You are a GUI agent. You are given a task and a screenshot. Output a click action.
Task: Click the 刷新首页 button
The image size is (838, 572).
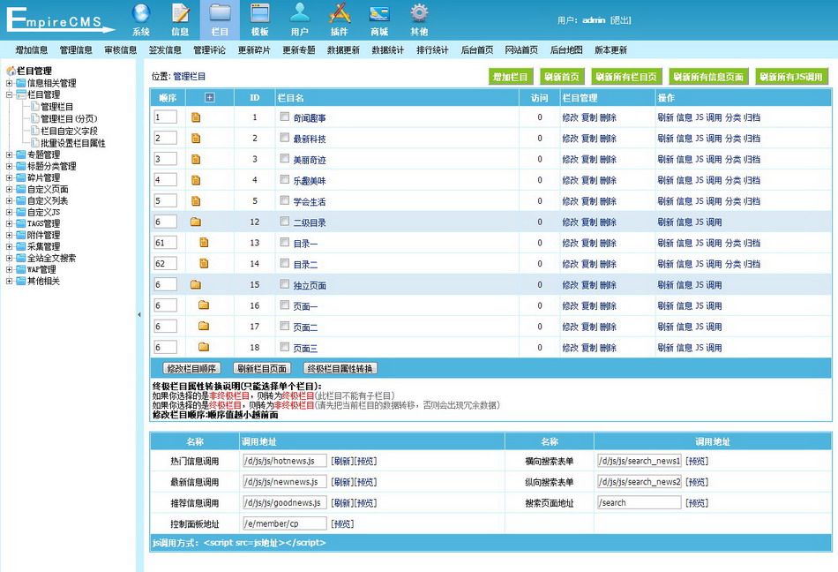tap(562, 77)
